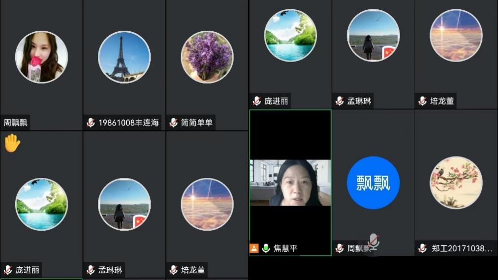This screenshot has height=280, width=498.
Task: Click the raised hand emoji icon
Action: 12,143
